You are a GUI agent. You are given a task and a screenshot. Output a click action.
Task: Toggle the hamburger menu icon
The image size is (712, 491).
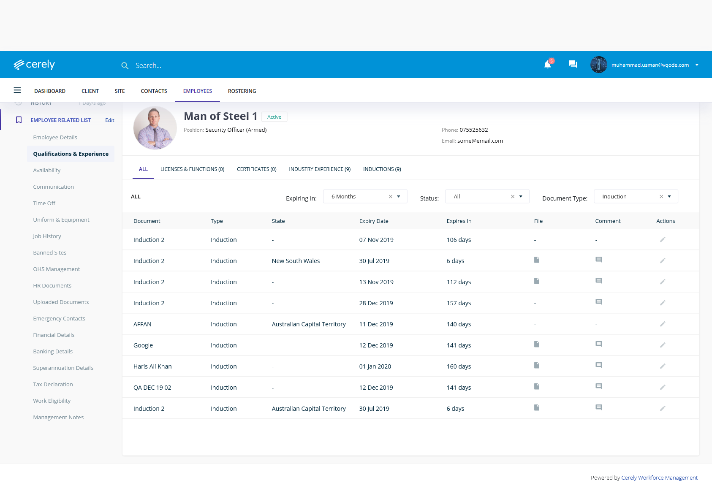pos(17,90)
